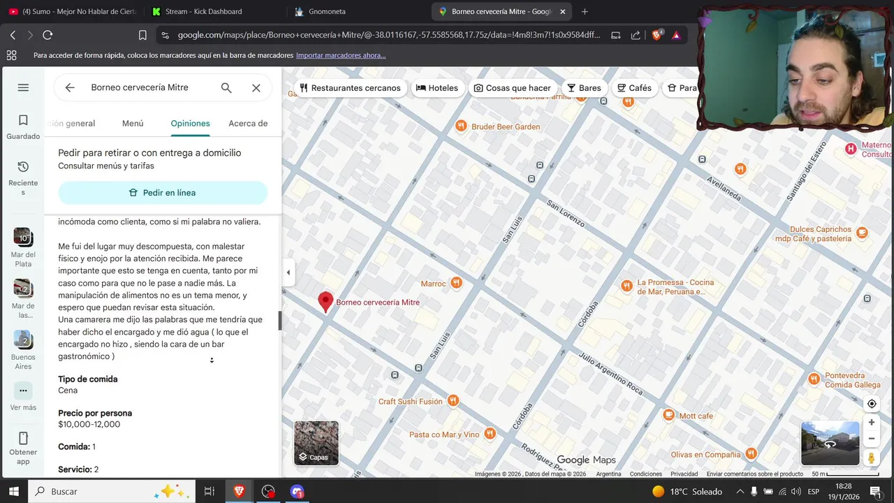Image resolution: width=894 pixels, height=503 pixels.
Task: Switch to the visión general tab
Action: coord(71,123)
